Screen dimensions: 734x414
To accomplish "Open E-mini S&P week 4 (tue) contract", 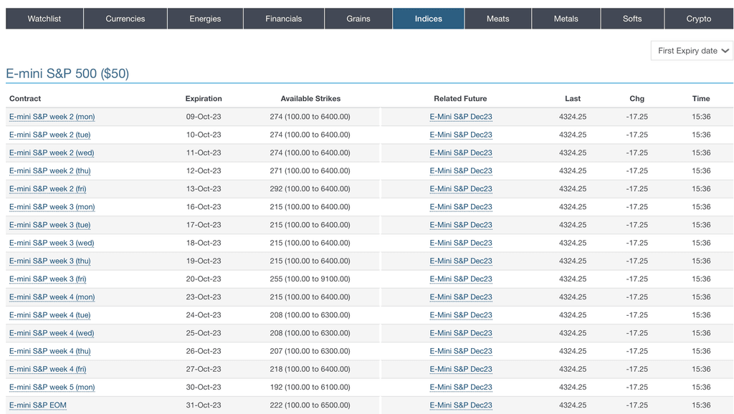I will coord(49,315).
